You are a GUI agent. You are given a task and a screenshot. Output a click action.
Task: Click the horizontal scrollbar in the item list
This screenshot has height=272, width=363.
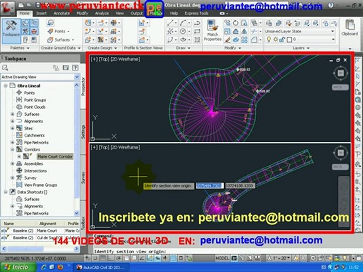coord(40,249)
